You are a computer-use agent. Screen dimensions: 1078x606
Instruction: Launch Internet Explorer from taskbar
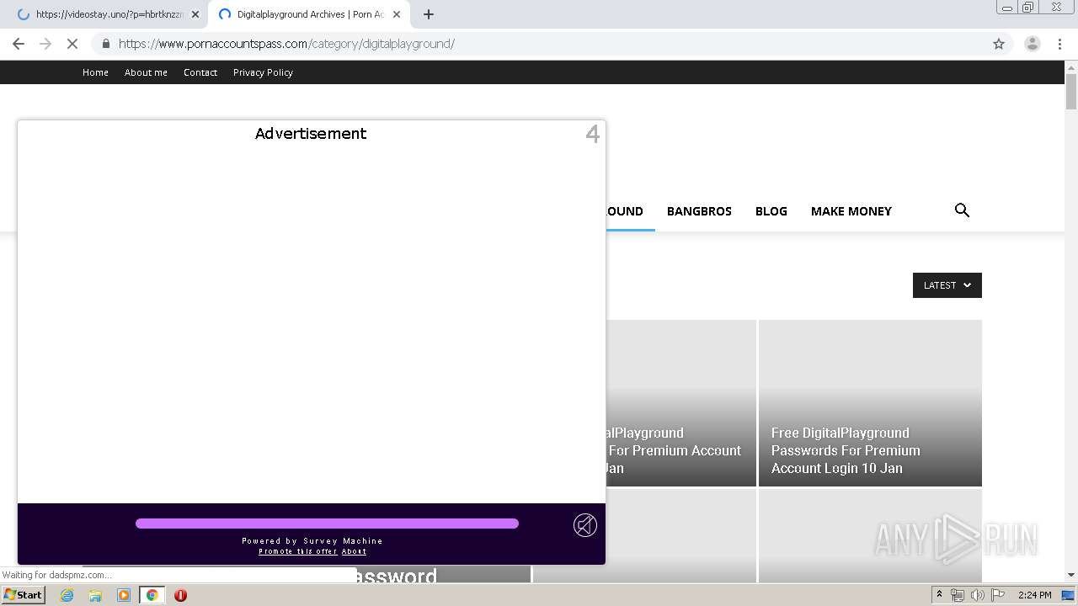click(67, 595)
